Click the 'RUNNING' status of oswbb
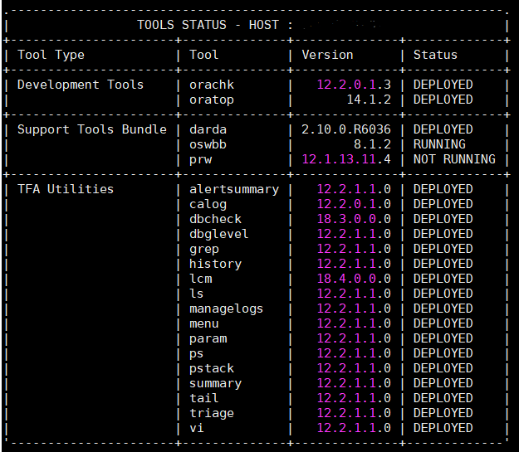 pos(439,144)
